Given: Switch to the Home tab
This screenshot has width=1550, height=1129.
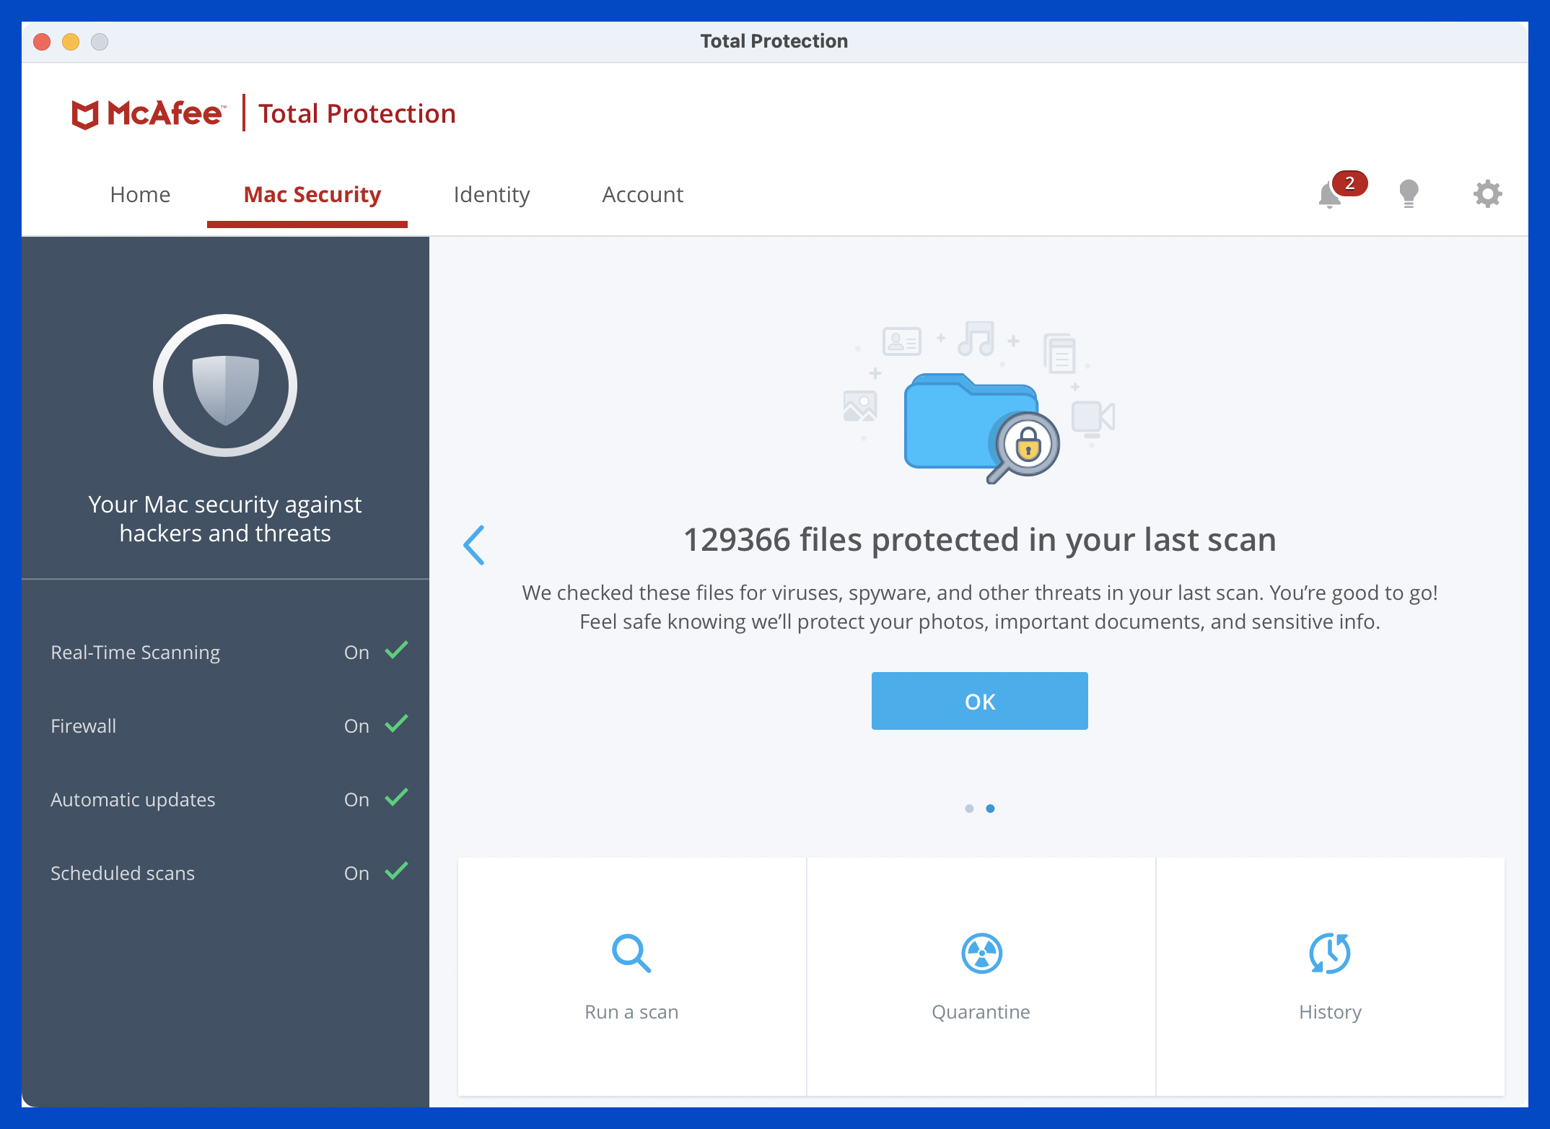Looking at the screenshot, I should point(140,195).
